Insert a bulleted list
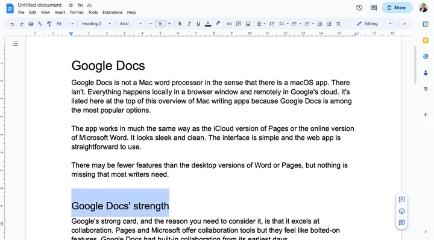The height and width of the screenshot is (240, 434). [x=294, y=24]
